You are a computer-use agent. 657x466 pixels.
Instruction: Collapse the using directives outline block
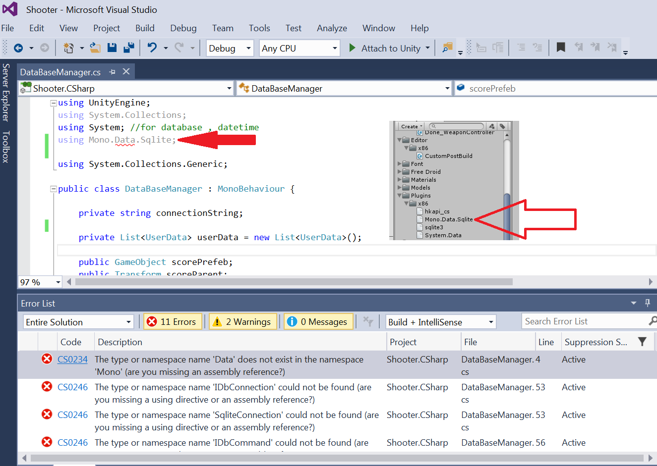(x=53, y=103)
